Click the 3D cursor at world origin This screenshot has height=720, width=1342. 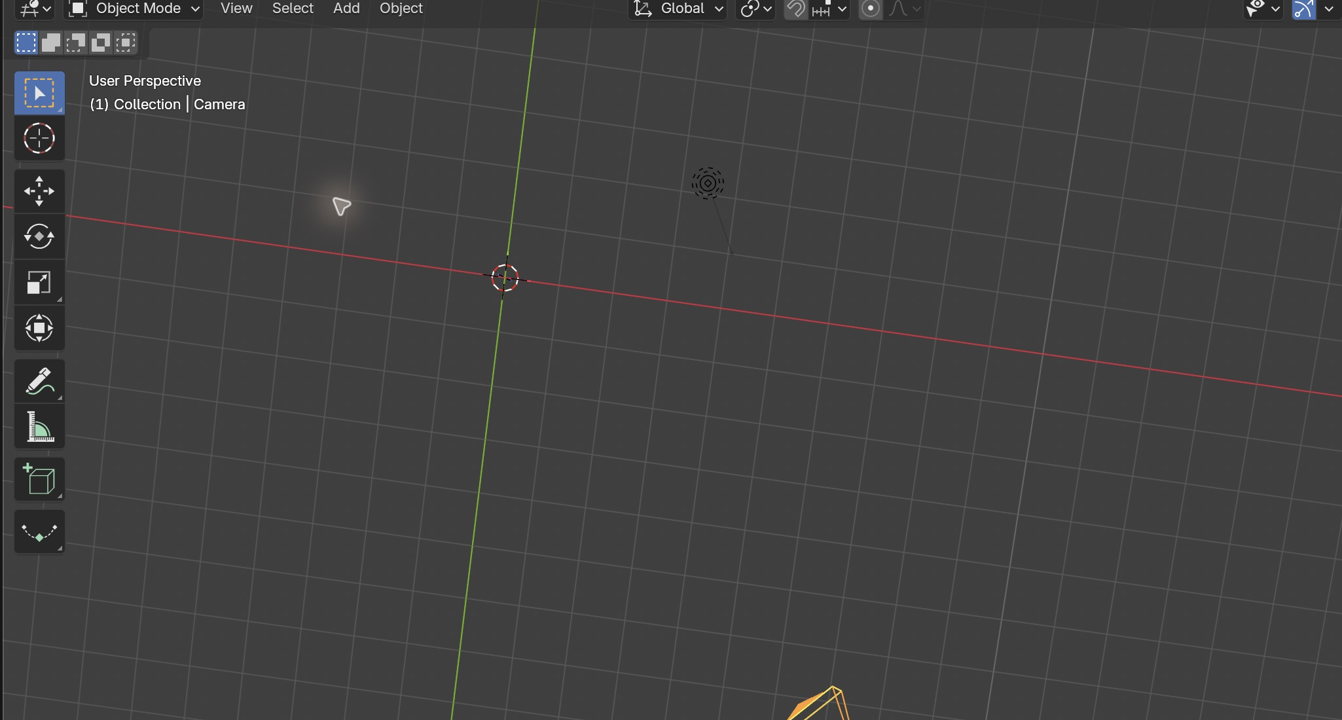tap(505, 278)
